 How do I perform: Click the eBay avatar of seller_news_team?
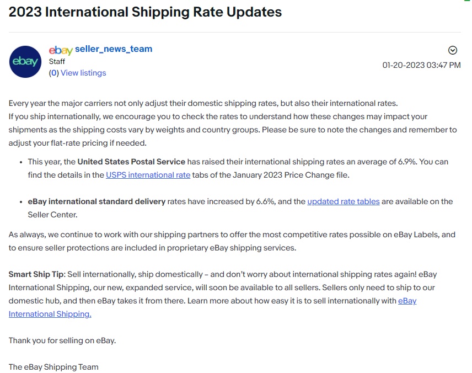pyautogui.click(x=25, y=62)
